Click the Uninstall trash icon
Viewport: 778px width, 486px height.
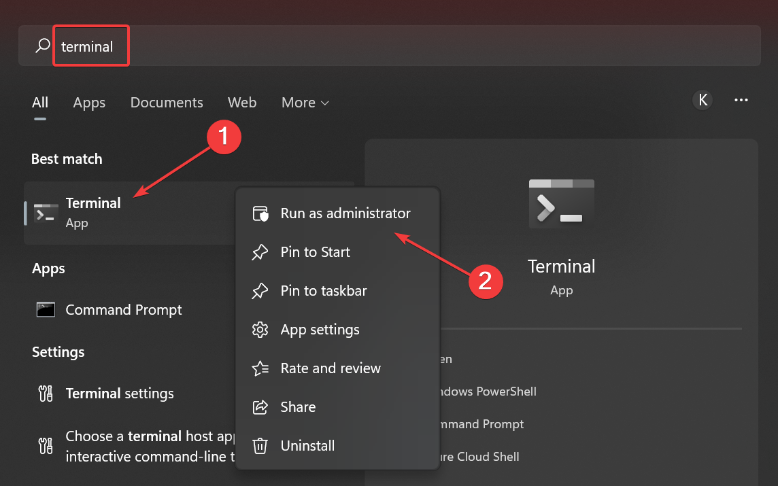(x=260, y=446)
